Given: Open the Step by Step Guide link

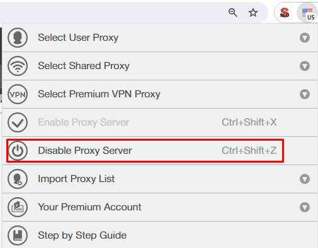Looking at the screenshot, I should pyautogui.click(x=82, y=235).
